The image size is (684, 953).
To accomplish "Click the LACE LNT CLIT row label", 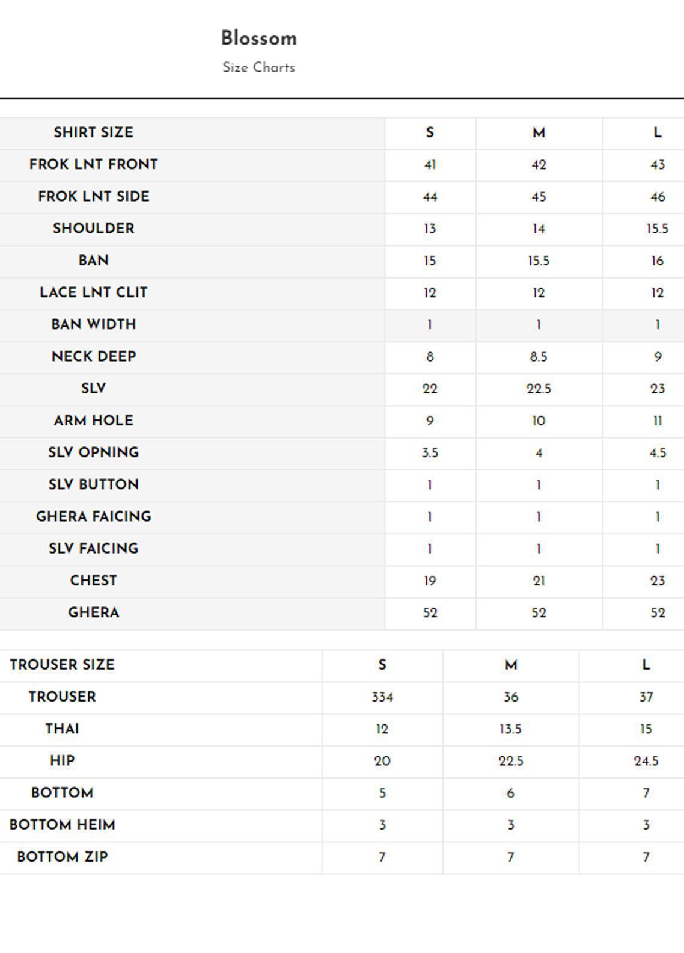I will [94, 292].
